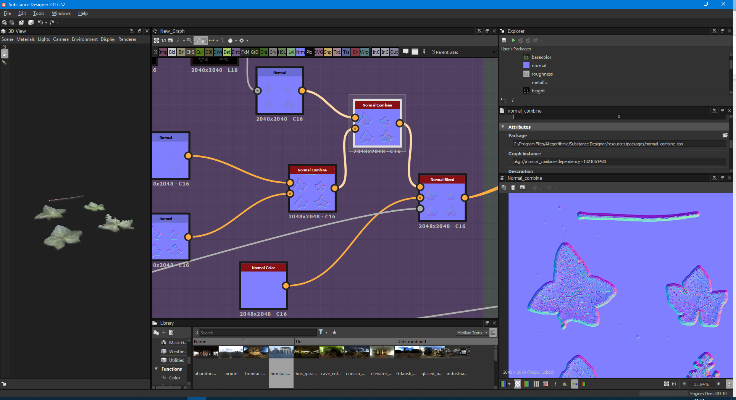
Task: Collapse the Functions category in the Library
Action: pyautogui.click(x=156, y=369)
